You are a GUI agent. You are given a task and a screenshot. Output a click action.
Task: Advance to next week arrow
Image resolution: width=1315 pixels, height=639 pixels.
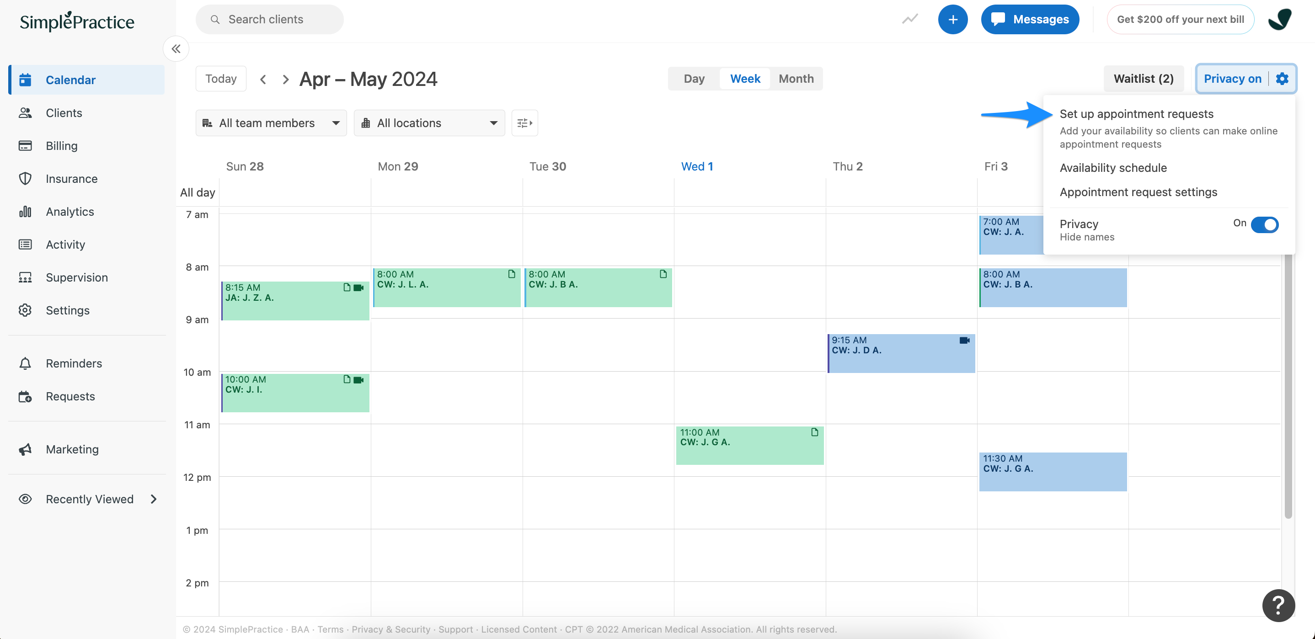coord(286,79)
